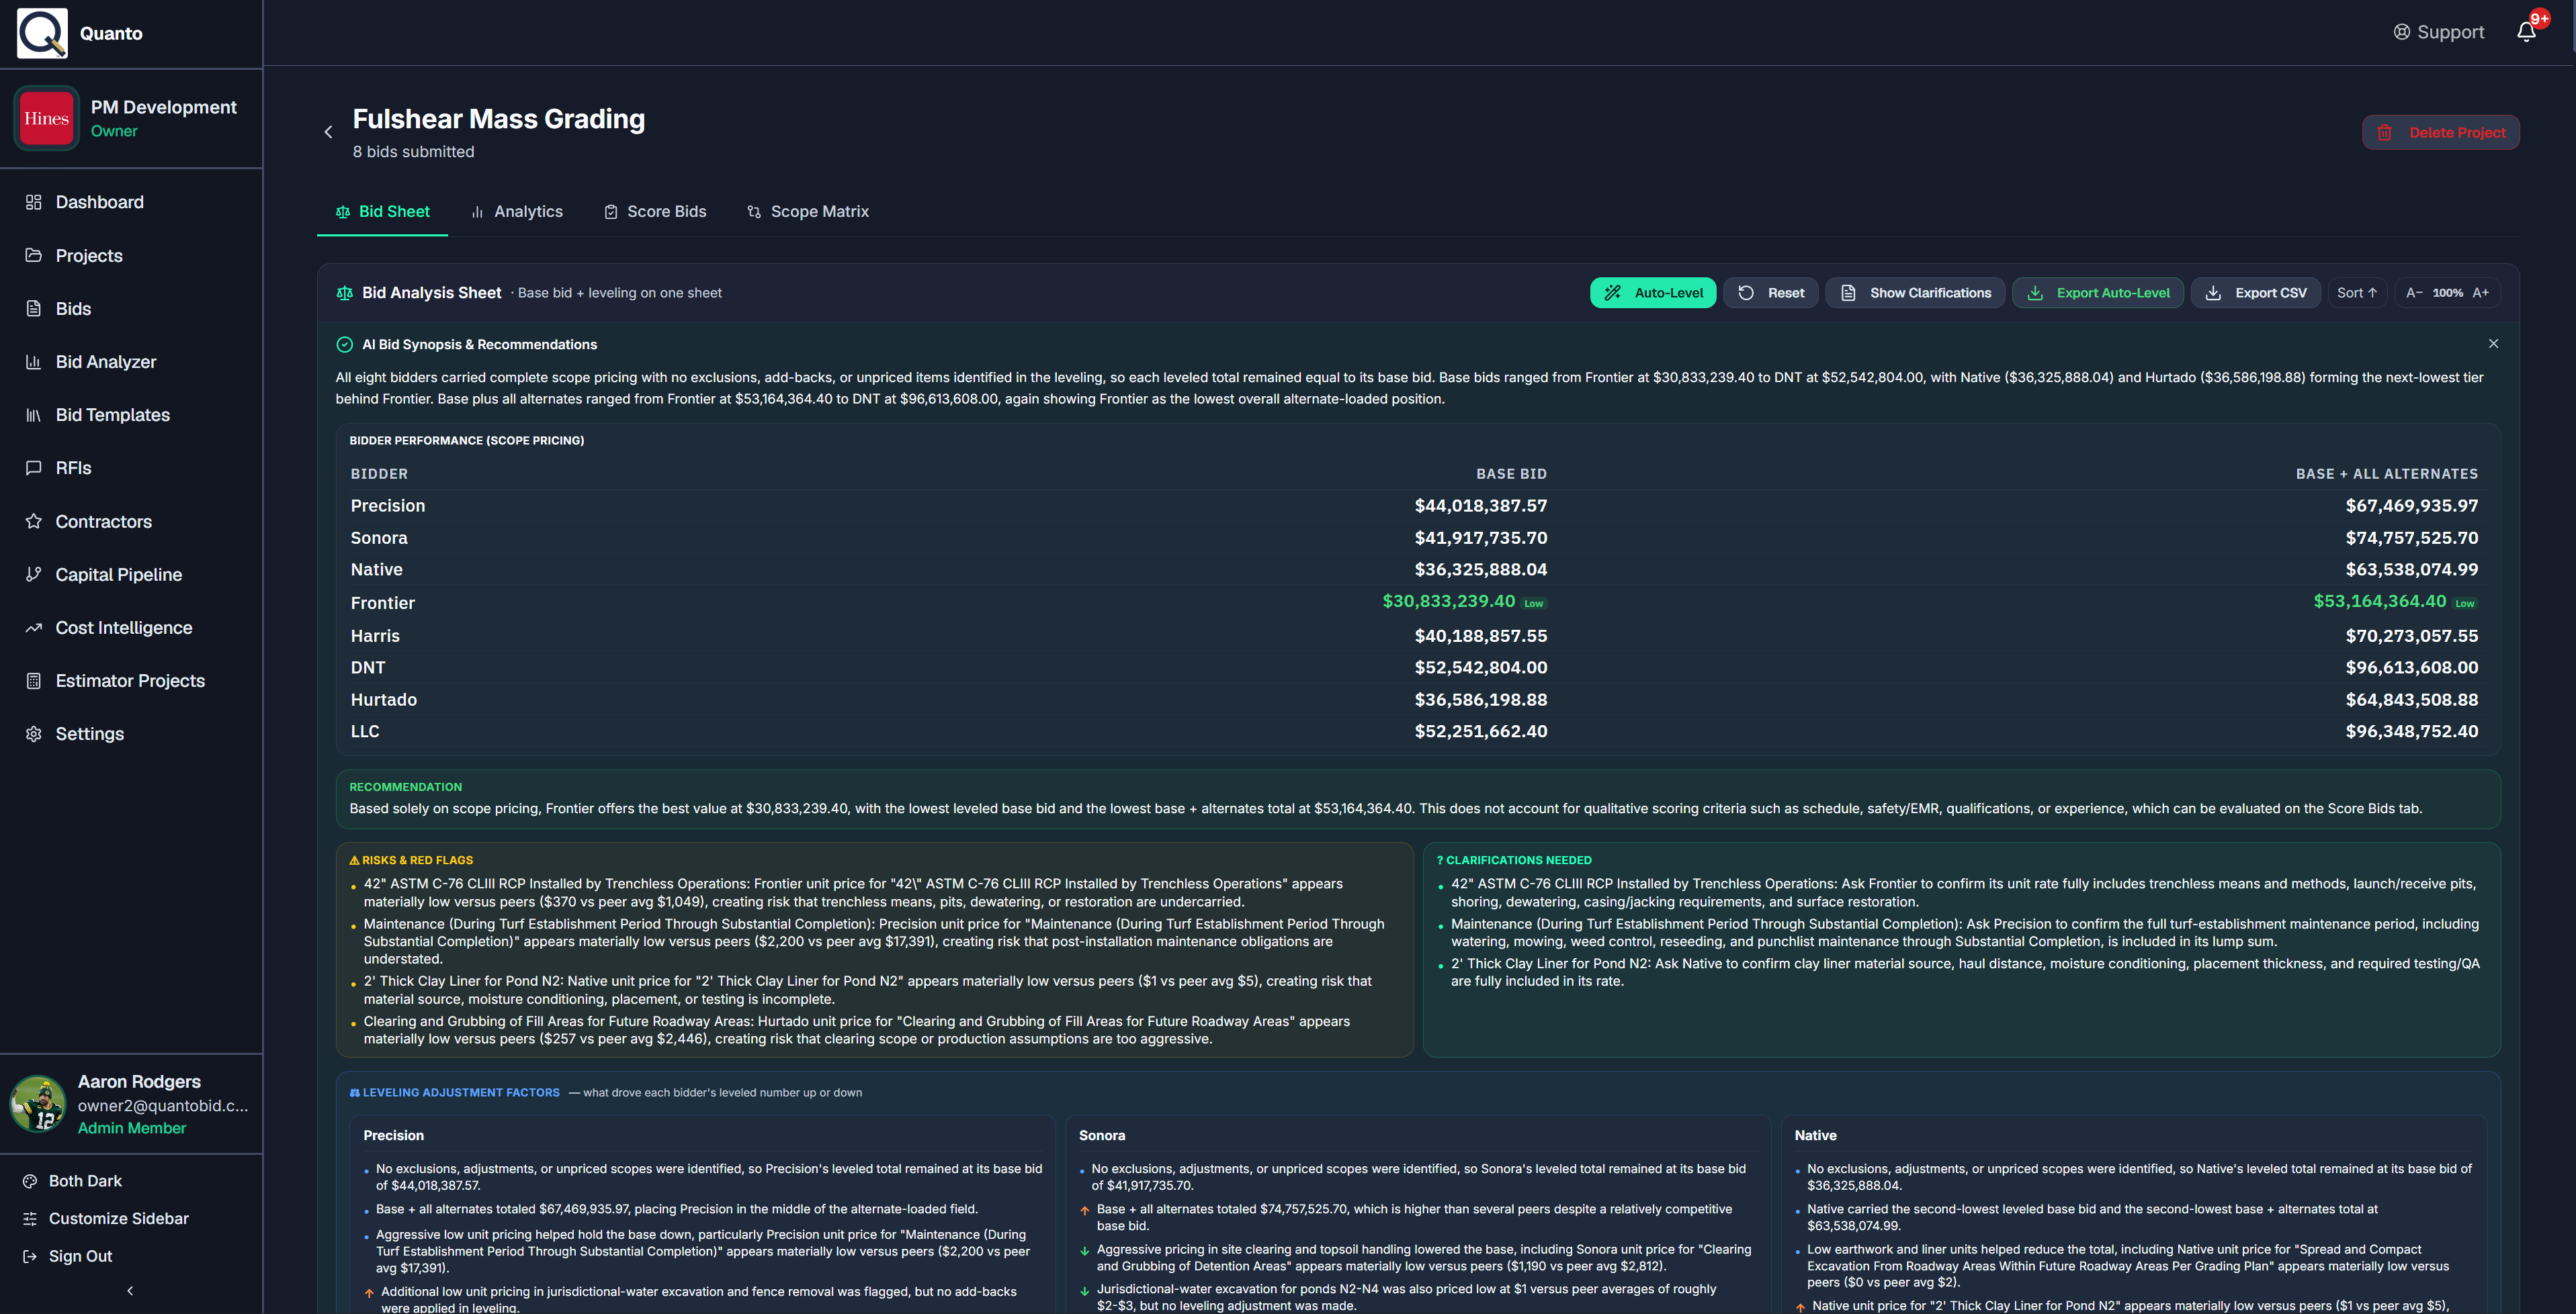
Task: Click the Delete Project button
Action: tap(2441, 133)
